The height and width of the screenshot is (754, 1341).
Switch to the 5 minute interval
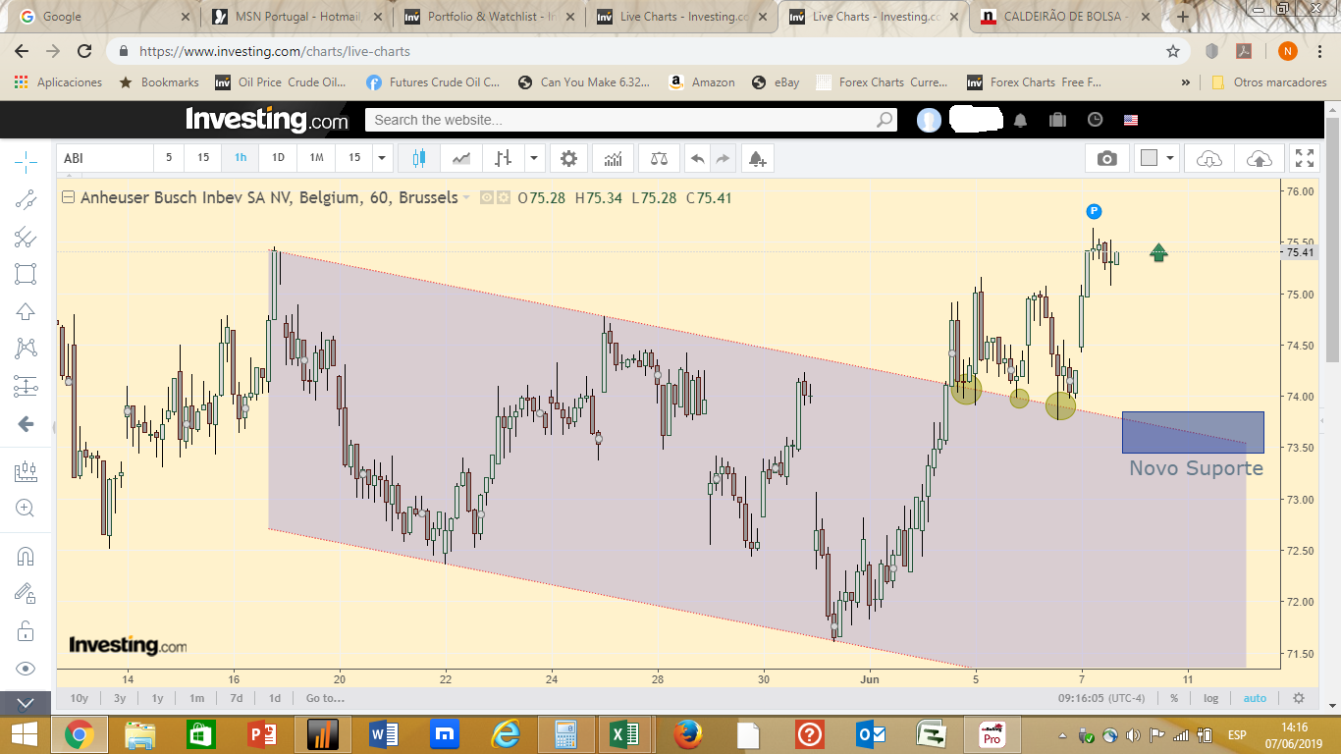point(169,158)
